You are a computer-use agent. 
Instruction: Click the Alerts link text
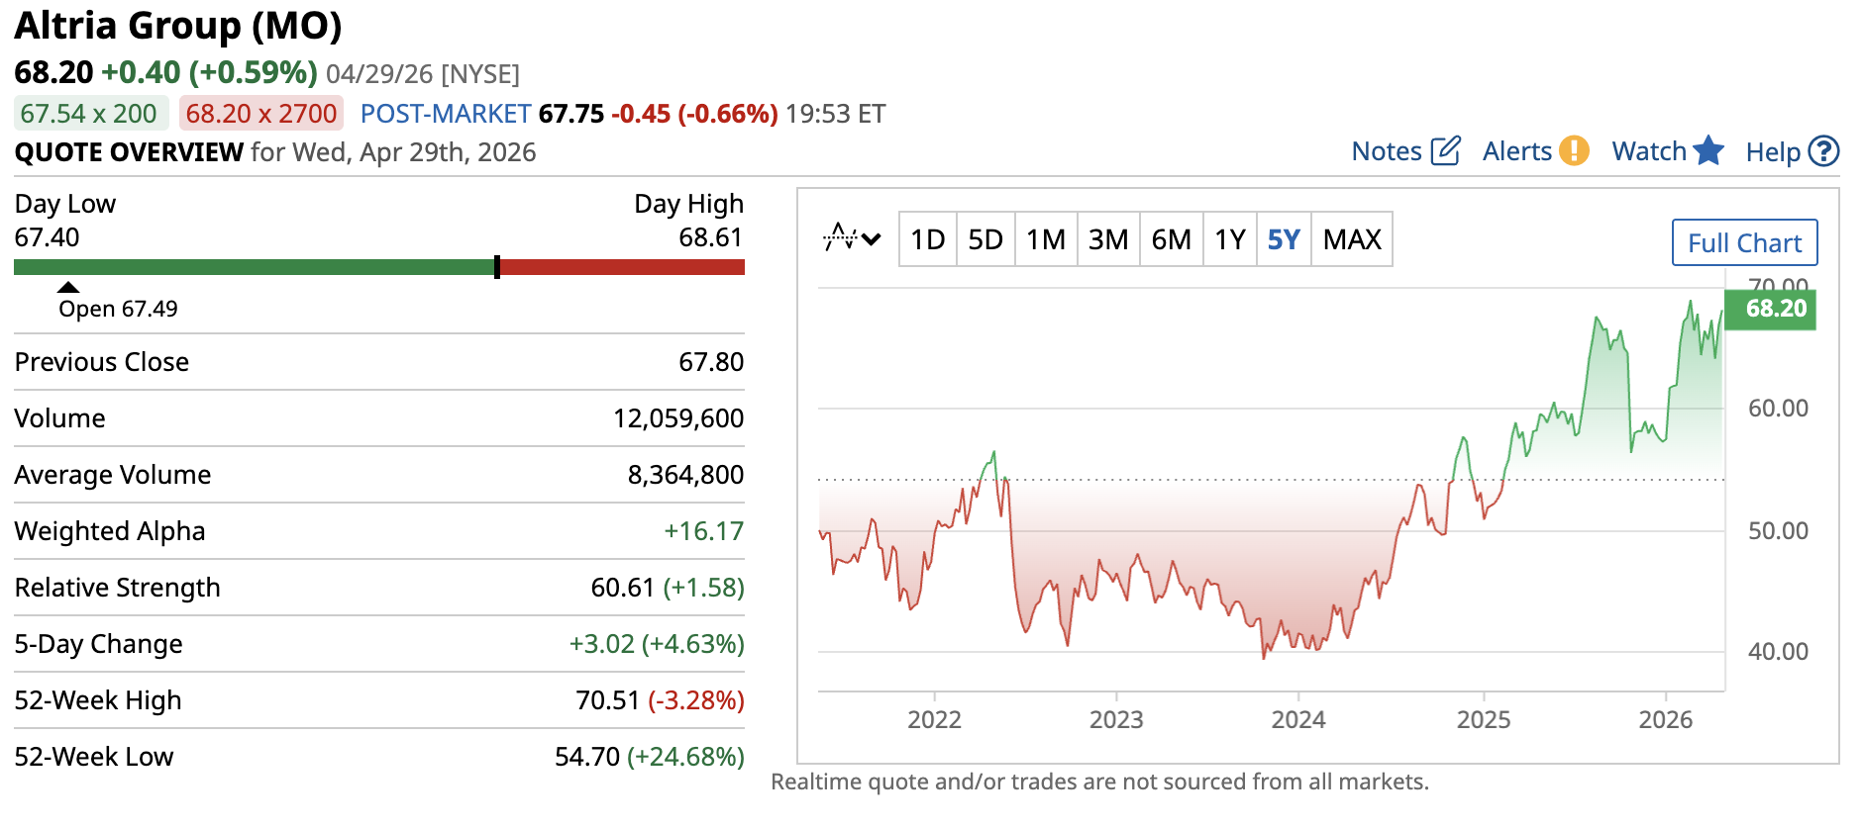[1516, 151]
